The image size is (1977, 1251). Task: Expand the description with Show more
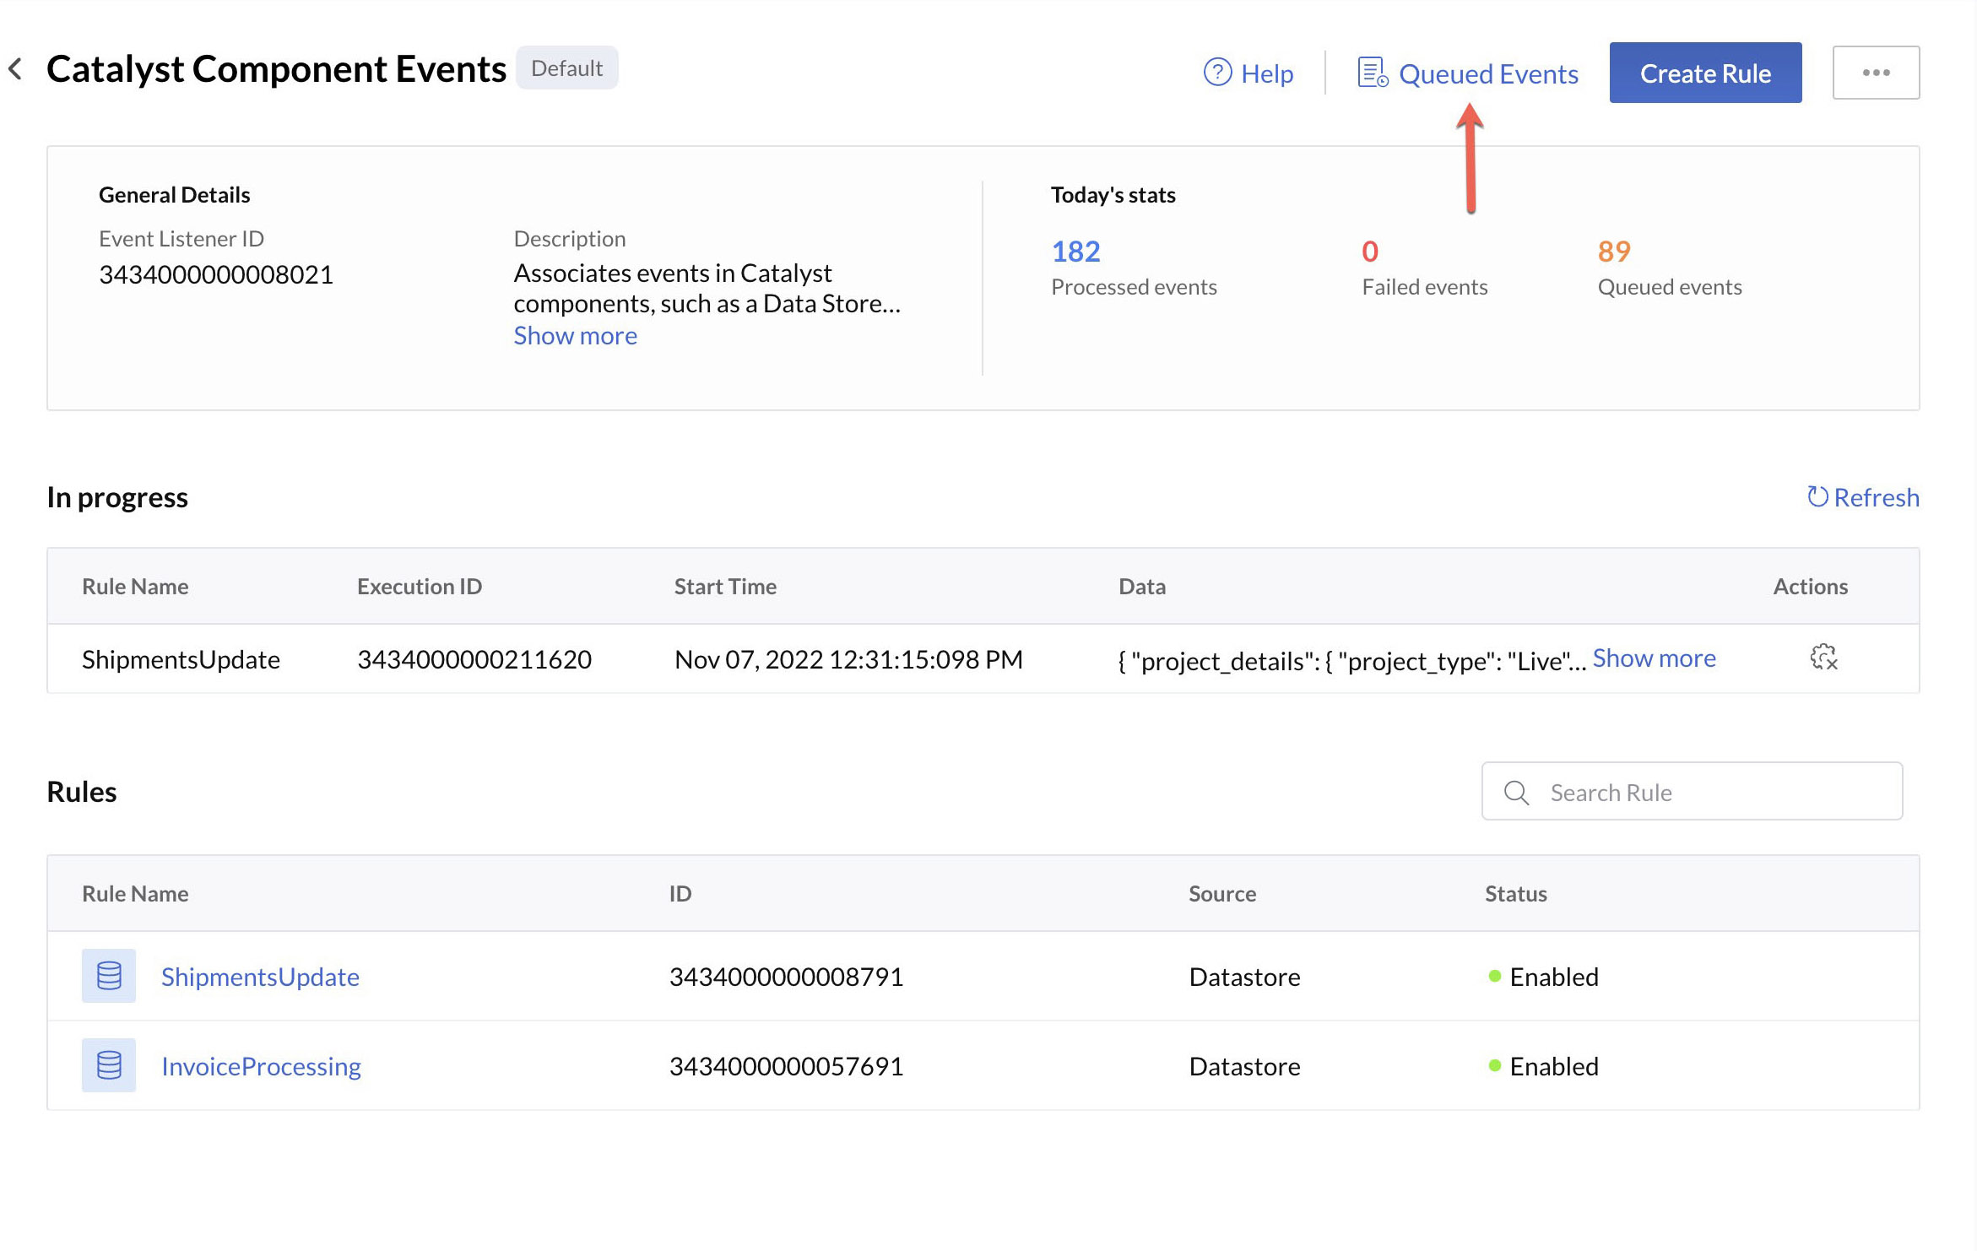point(575,335)
